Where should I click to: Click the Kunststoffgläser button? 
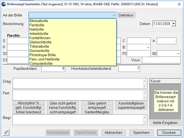coord(131,103)
